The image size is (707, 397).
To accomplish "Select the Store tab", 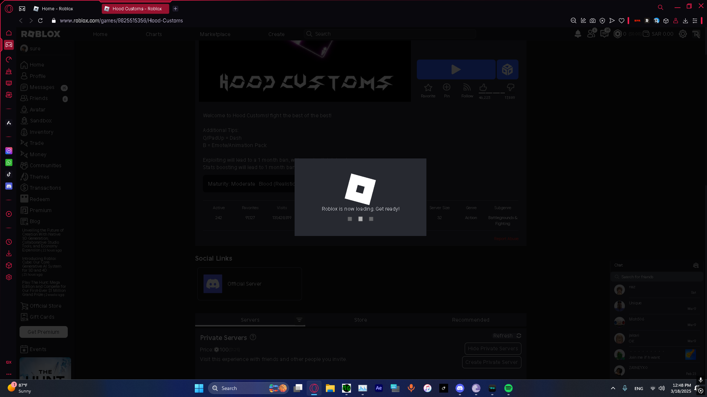I will click(x=360, y=320).
